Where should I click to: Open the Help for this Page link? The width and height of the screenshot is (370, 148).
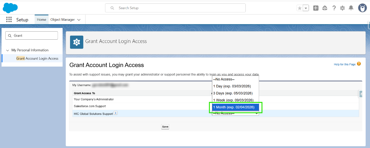tap(345, 64)
